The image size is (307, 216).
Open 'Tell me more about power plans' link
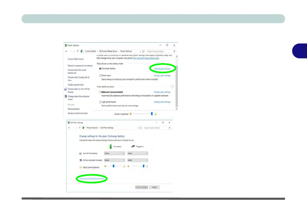146,58
